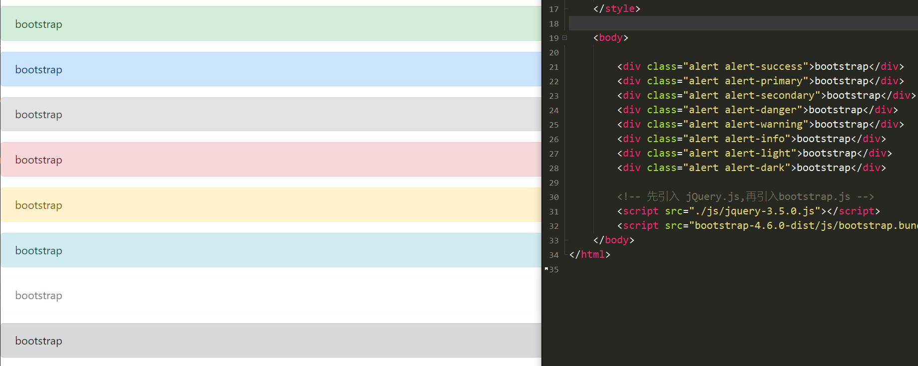Click the "alert alert-danger" class string

tap(743, 110)
